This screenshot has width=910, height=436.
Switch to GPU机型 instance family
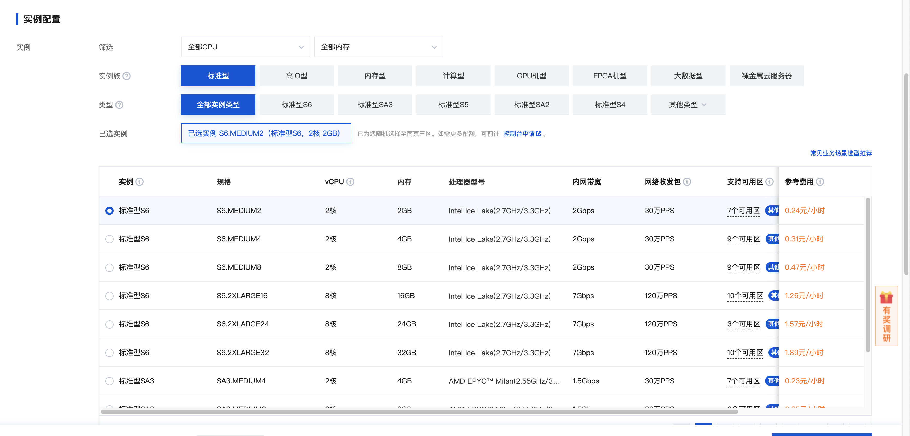[x=532, y=76]
